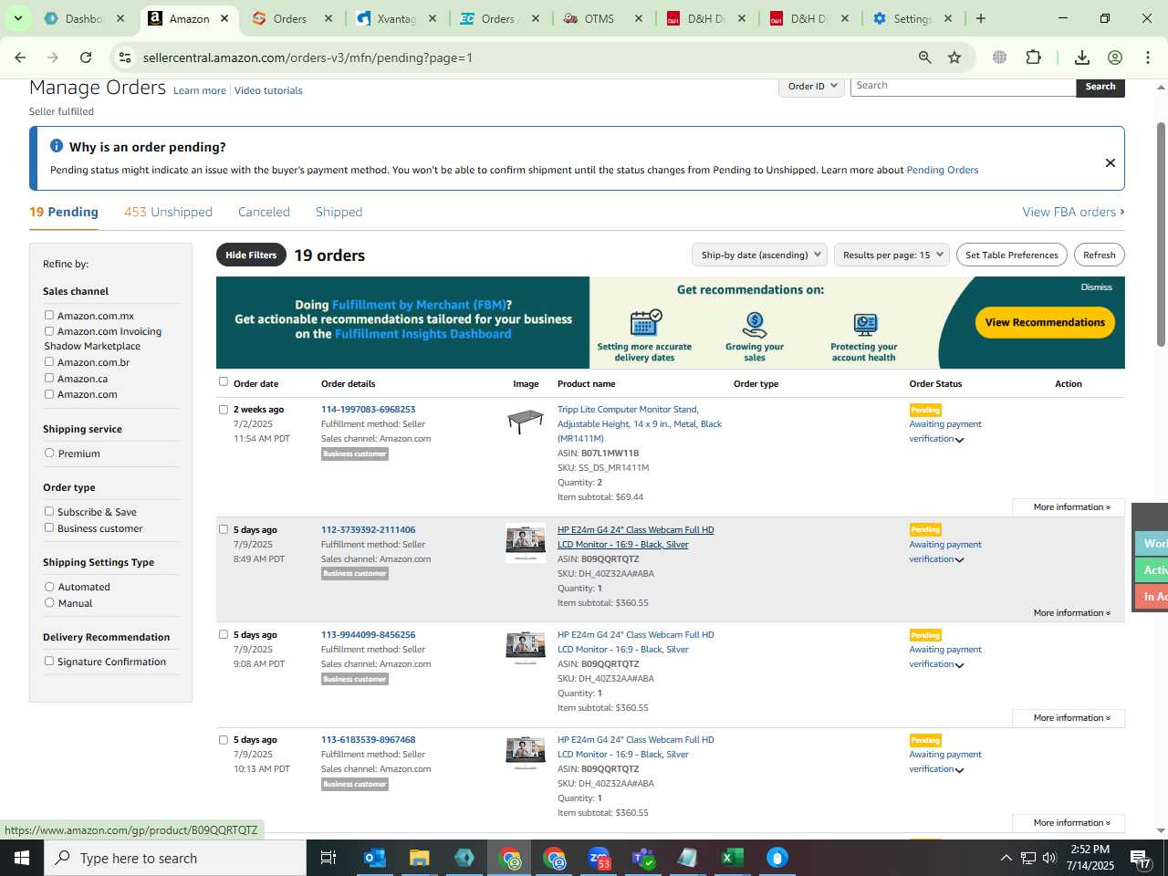Check the Amazon.com.br sales channel filter

[49, 362]
